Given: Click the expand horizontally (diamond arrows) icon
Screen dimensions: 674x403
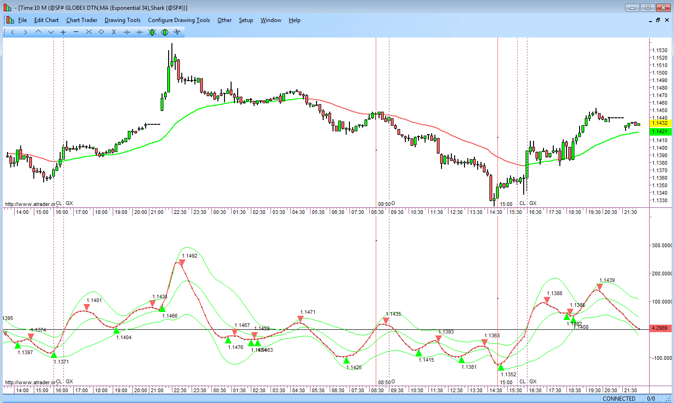Looking at the screenshot, I should [x=101, y=32].
